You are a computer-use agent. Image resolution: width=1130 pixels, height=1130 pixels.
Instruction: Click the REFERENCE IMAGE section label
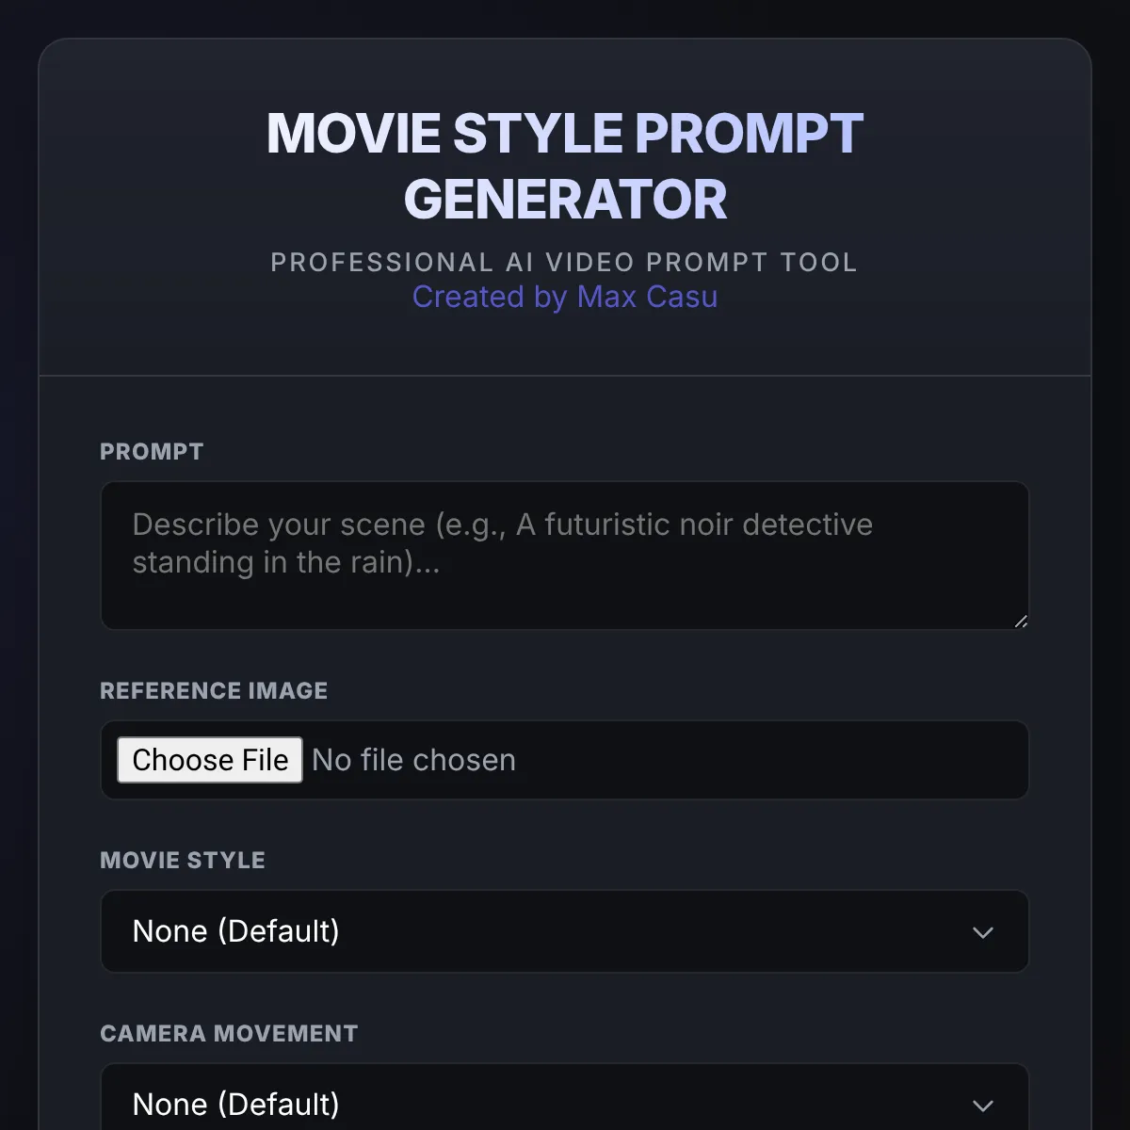point(214,690)
